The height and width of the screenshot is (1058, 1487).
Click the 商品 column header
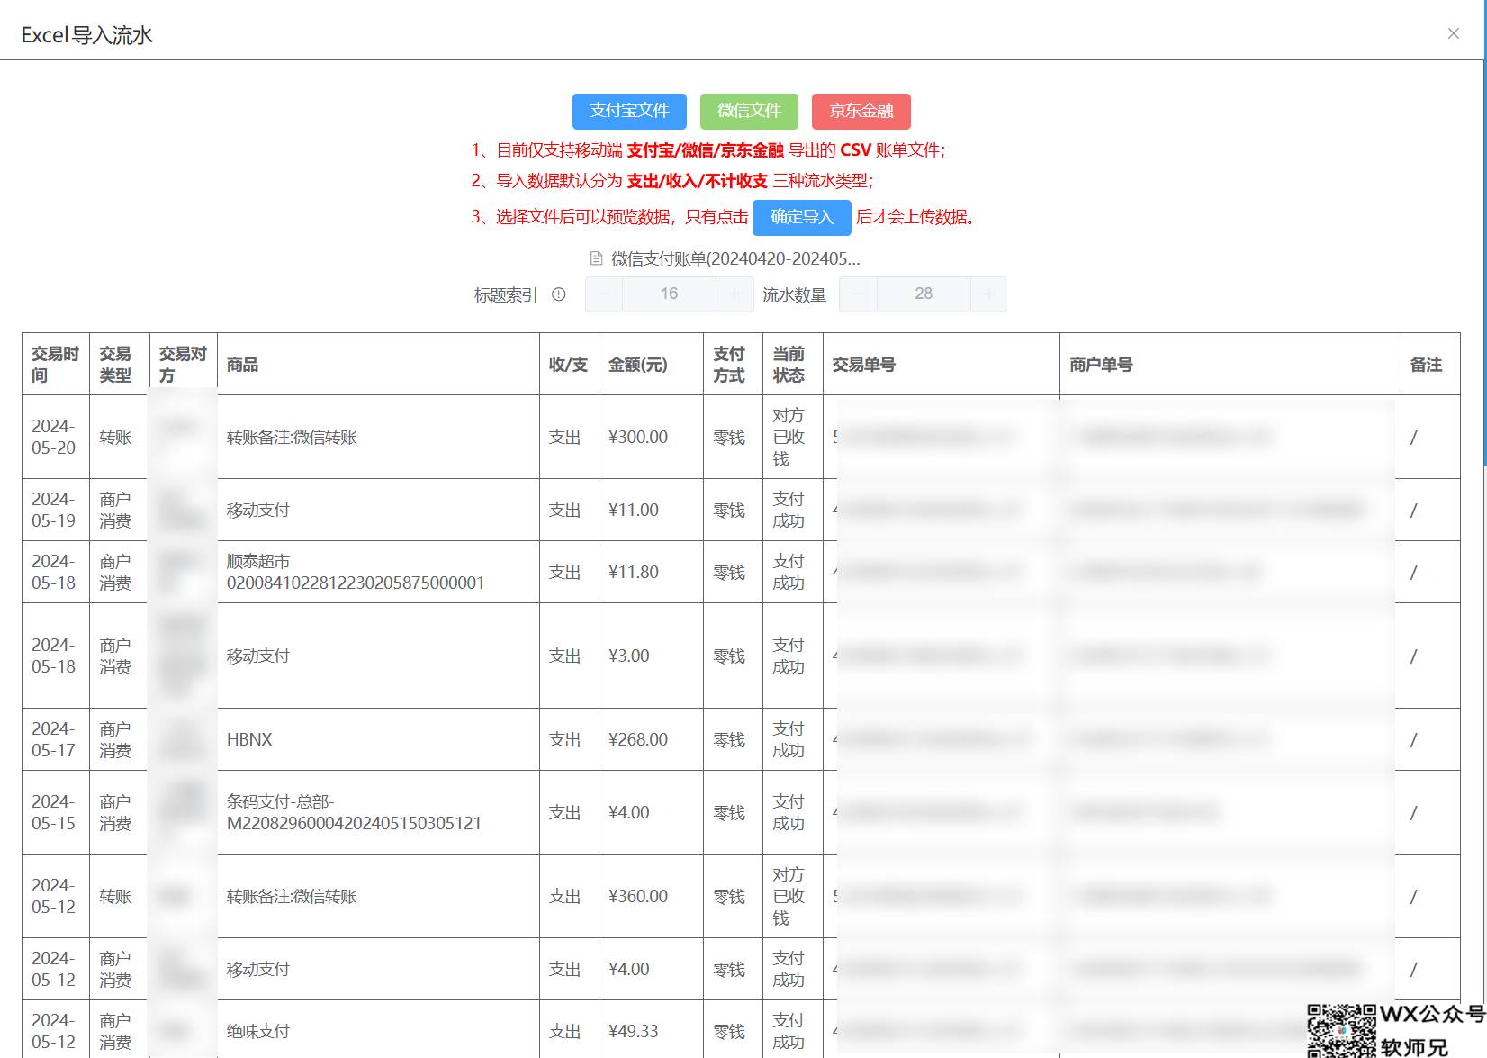tap(378, 364)
